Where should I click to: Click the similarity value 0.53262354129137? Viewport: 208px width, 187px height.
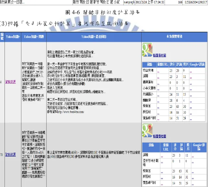pos(196,2)
